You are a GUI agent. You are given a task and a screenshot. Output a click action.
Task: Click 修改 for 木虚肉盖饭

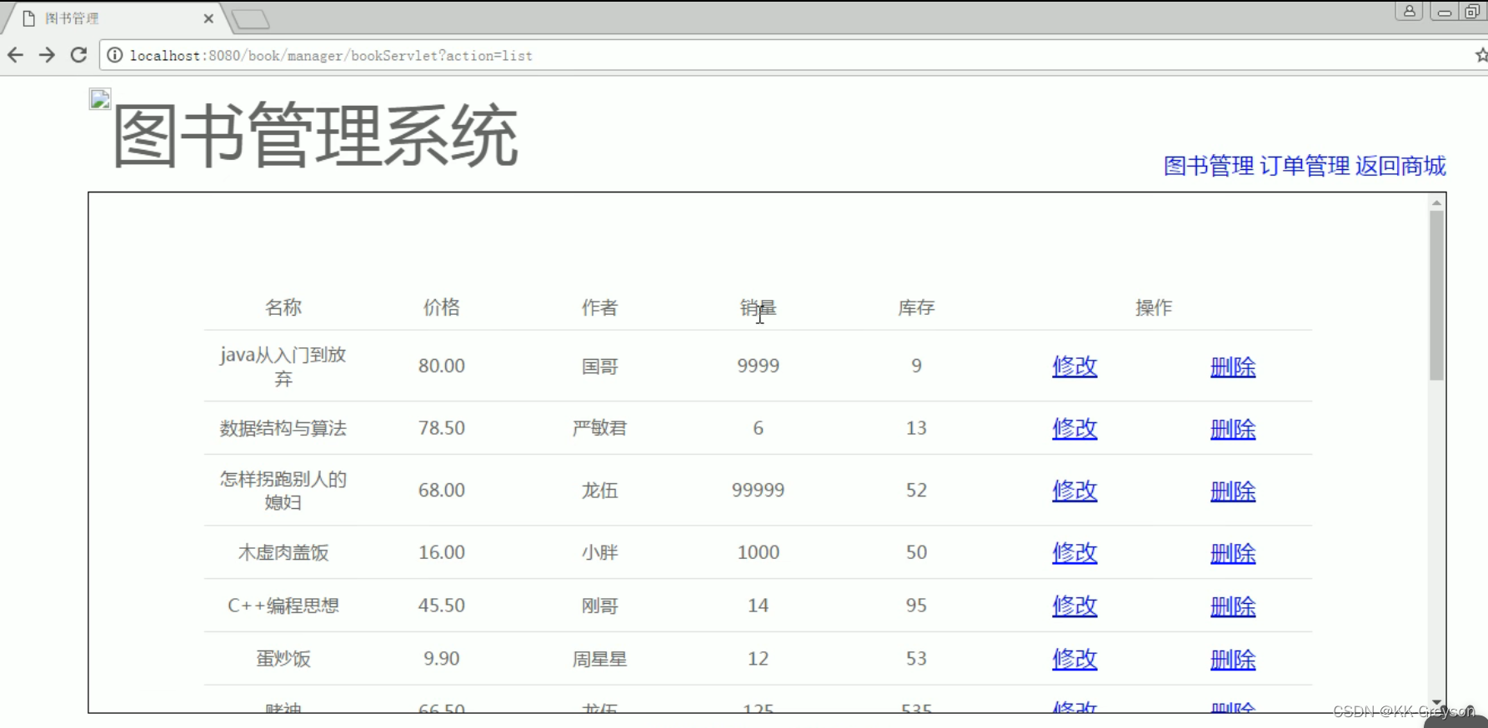pyautogui.click(x=1075, y=553)
